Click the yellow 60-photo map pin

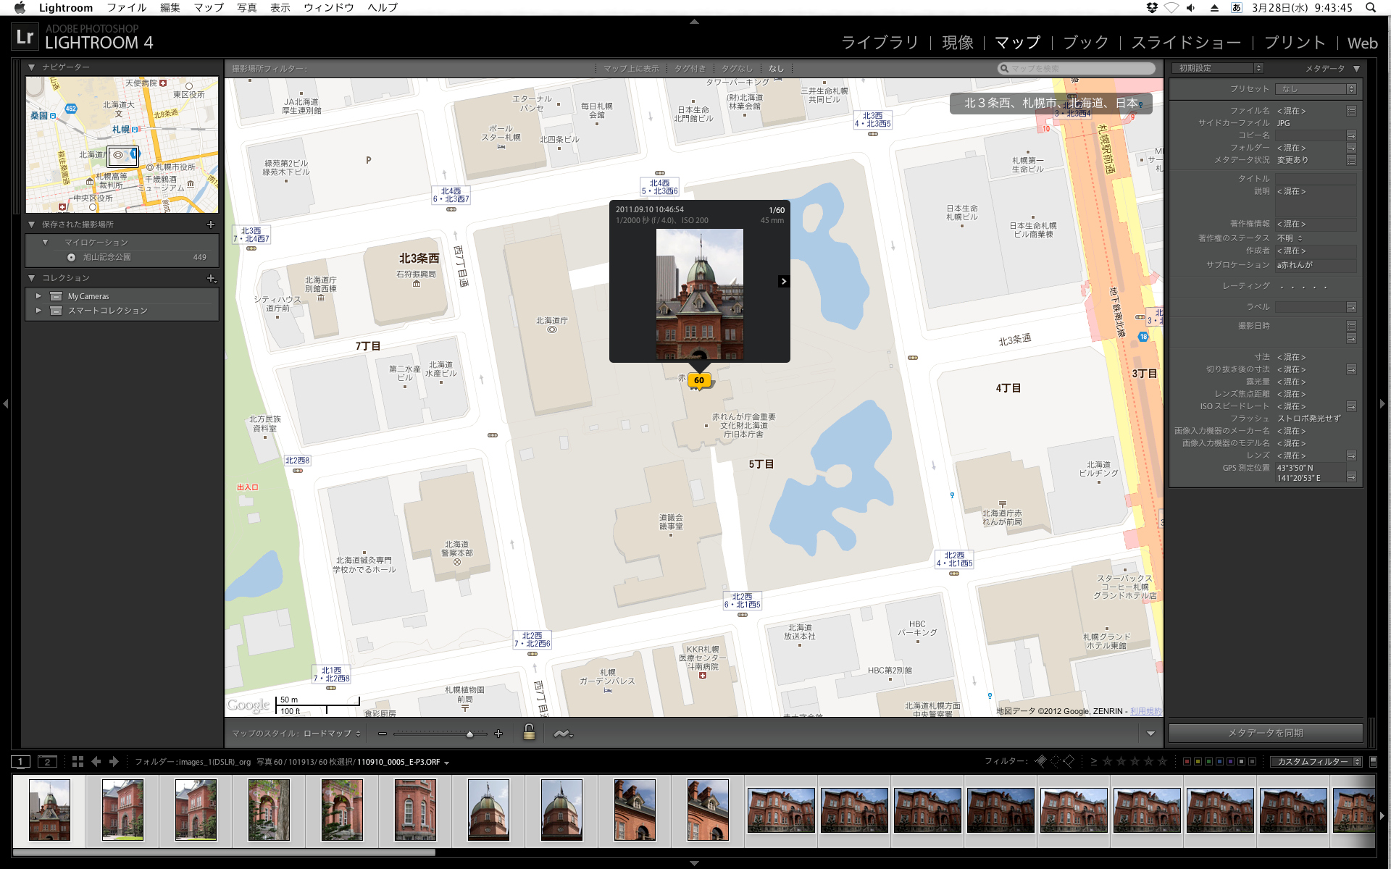tap(698, 379)
